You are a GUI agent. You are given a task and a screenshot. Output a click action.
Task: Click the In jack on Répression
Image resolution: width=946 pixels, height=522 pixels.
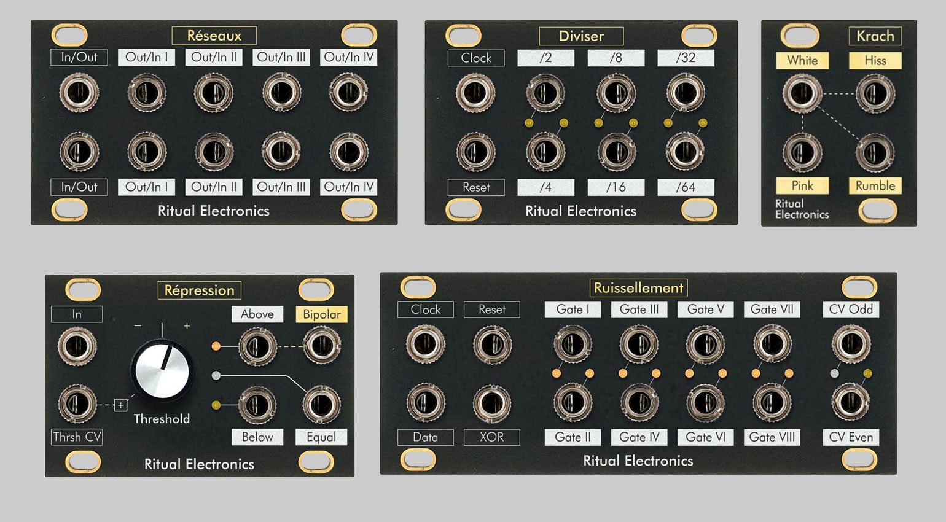77,346
